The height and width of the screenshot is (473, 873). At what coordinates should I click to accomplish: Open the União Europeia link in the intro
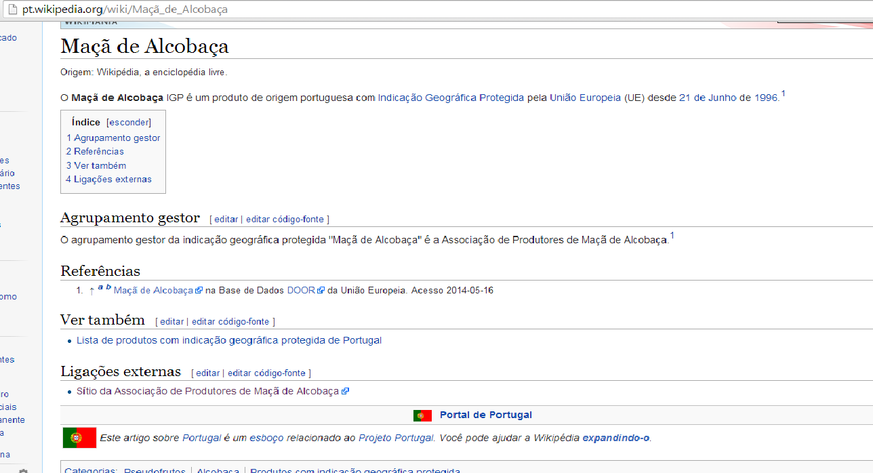pos(585,98)
